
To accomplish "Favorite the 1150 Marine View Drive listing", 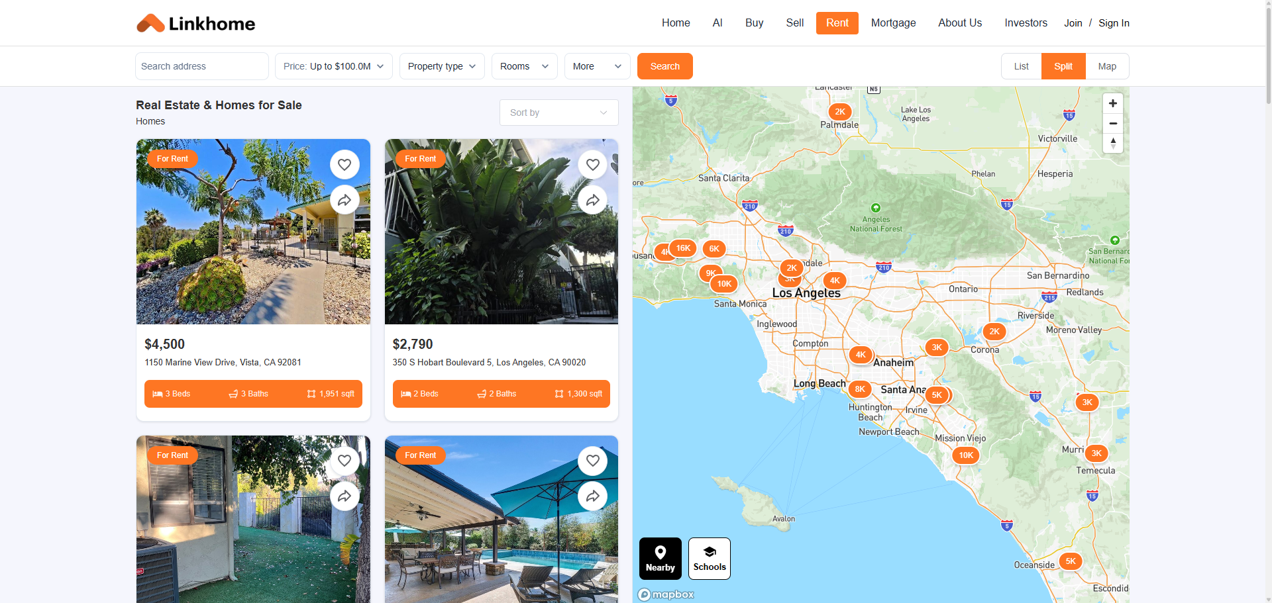I will tap(344, 164).
